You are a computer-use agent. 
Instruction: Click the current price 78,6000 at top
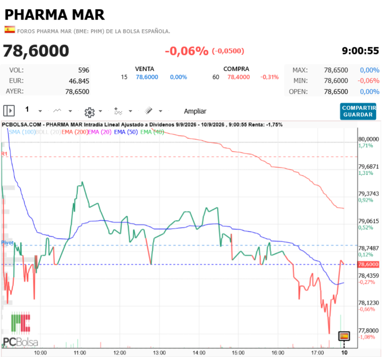tap(36, 51)
